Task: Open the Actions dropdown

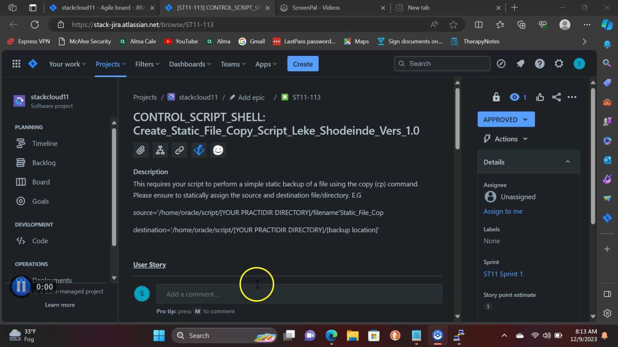Action: [x=505, y=138]
